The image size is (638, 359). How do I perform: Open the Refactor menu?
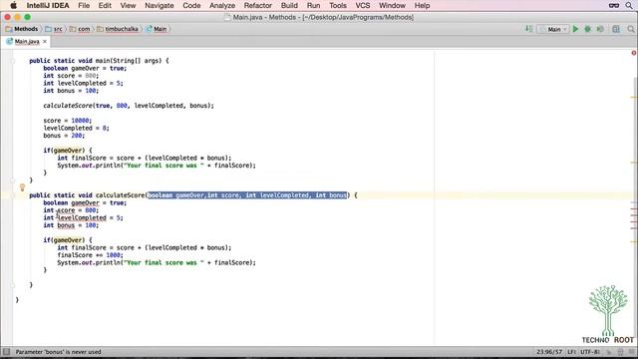point(257,5)
